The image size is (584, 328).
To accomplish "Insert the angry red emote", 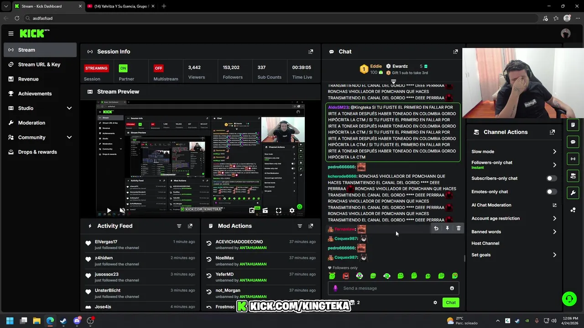I will click(x=346, y=276).
